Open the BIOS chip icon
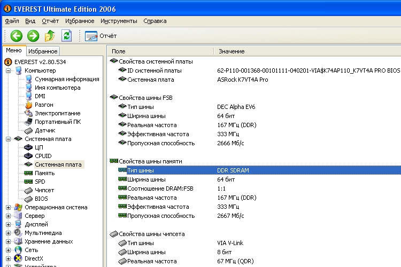Image resolution: width=401 pixels, height=267 pixels. pos(28,199)
